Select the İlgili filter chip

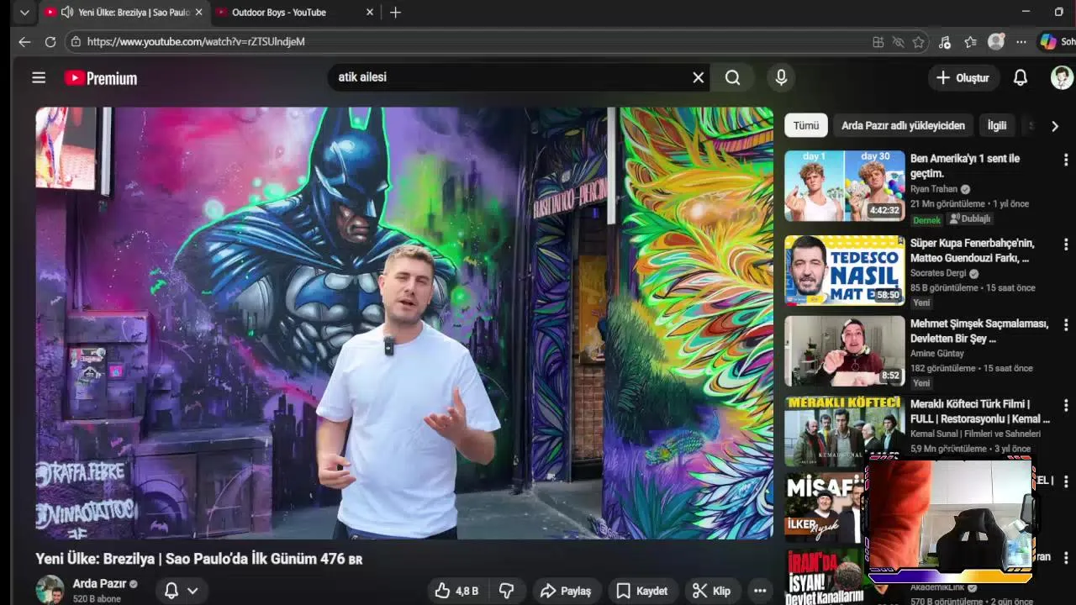[x=997, y=125]
